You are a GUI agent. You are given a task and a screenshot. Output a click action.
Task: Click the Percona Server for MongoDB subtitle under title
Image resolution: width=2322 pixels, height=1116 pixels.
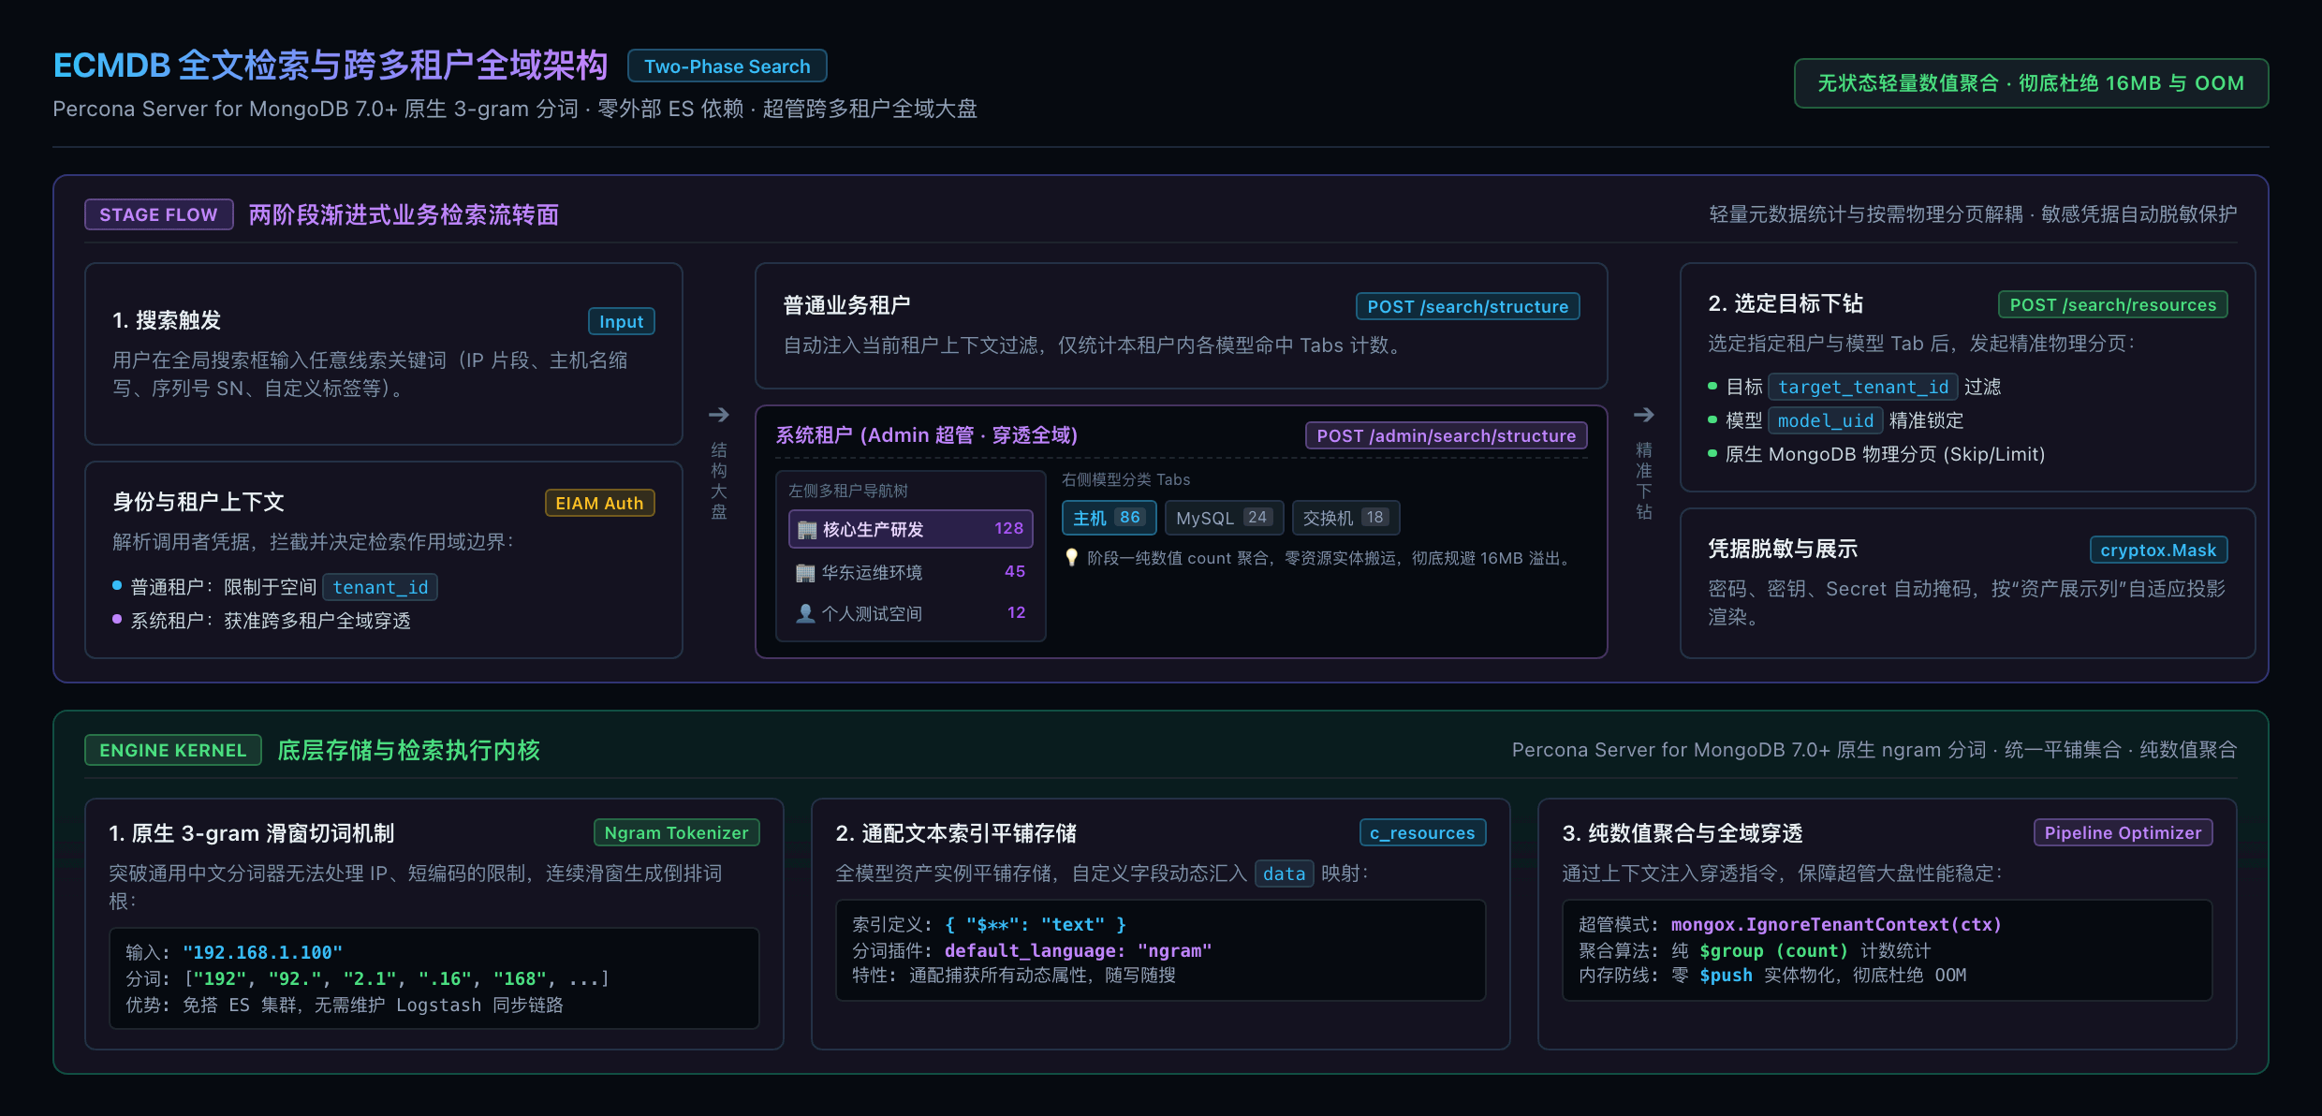pyautogui.click(x=515, y=109)
